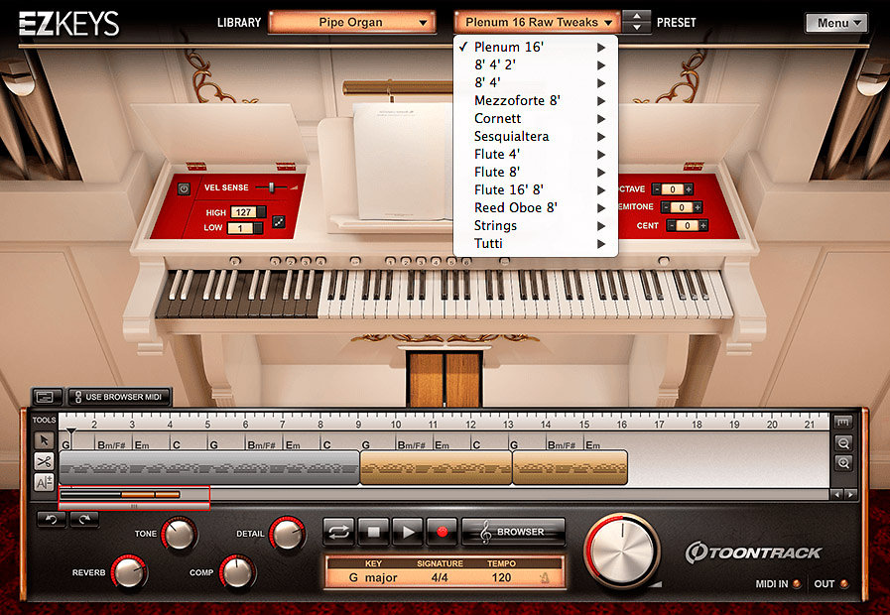Viewport: 890px width, 615px height.
Task: Click the timeline zoom out magnifier
Action: coord(843,443)
